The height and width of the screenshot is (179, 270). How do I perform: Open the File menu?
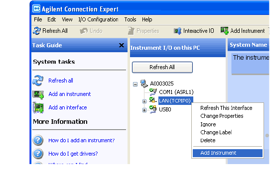click(38, 19)
